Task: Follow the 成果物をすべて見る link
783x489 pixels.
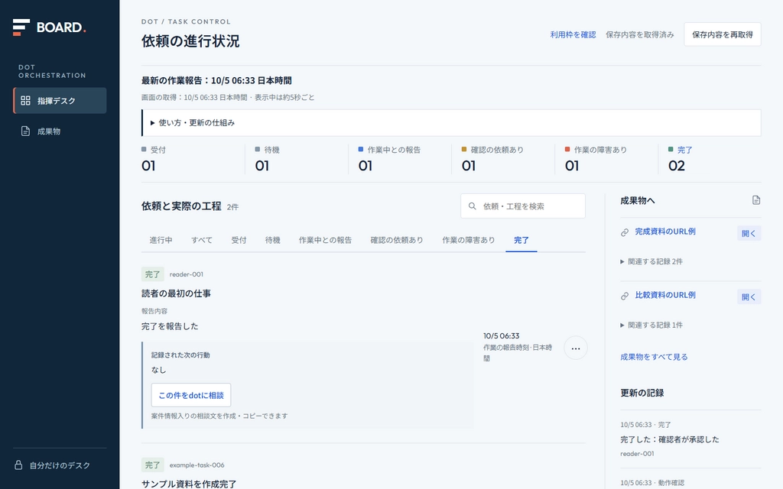Action: pyautogui.click(x=654, y=357)
